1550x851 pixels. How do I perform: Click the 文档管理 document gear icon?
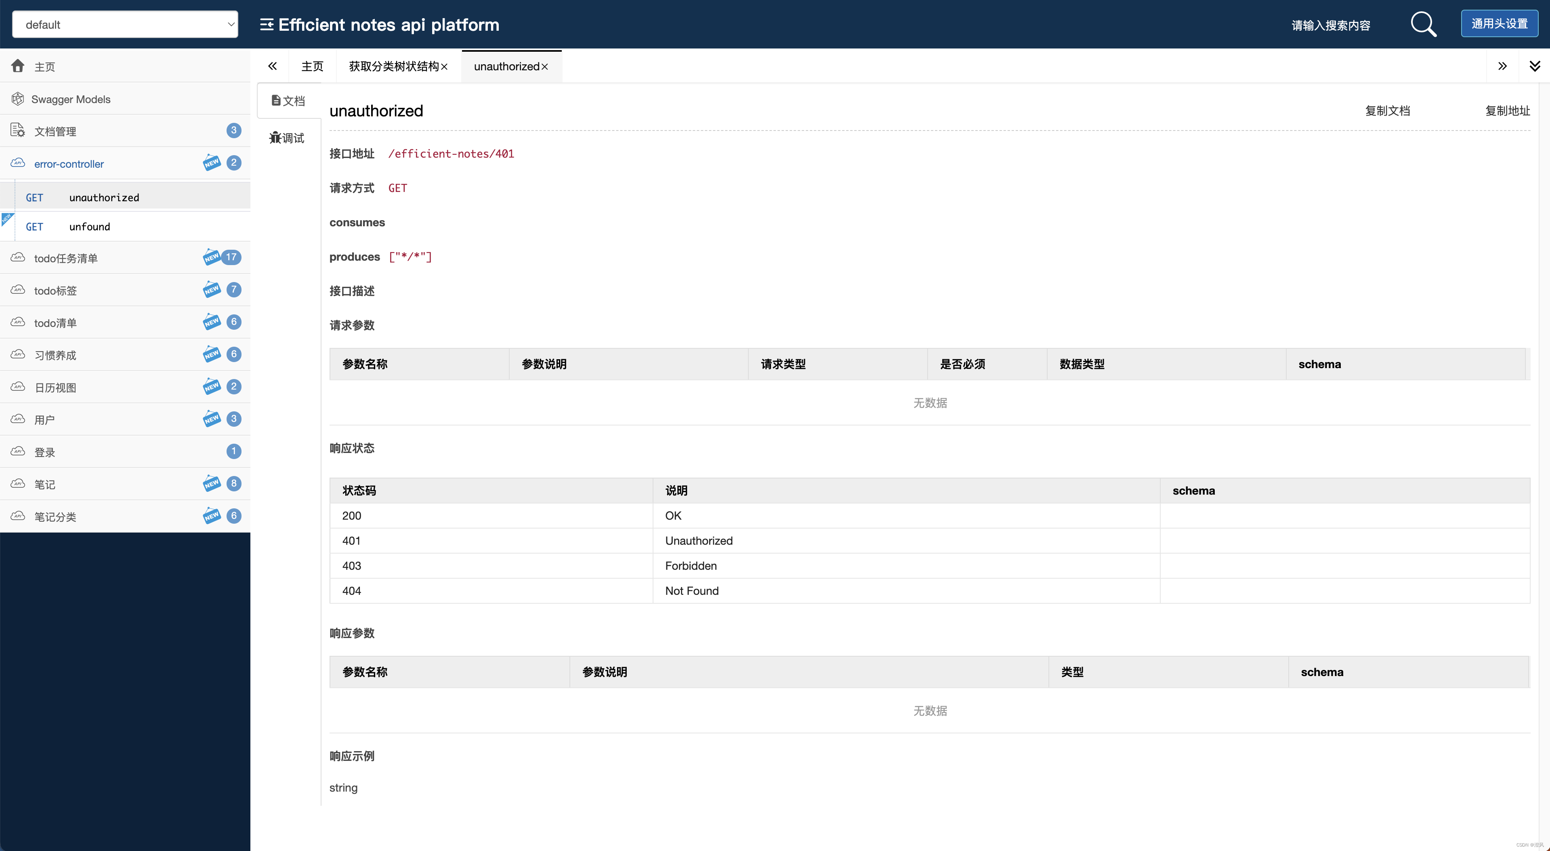[x=18, y=130]
